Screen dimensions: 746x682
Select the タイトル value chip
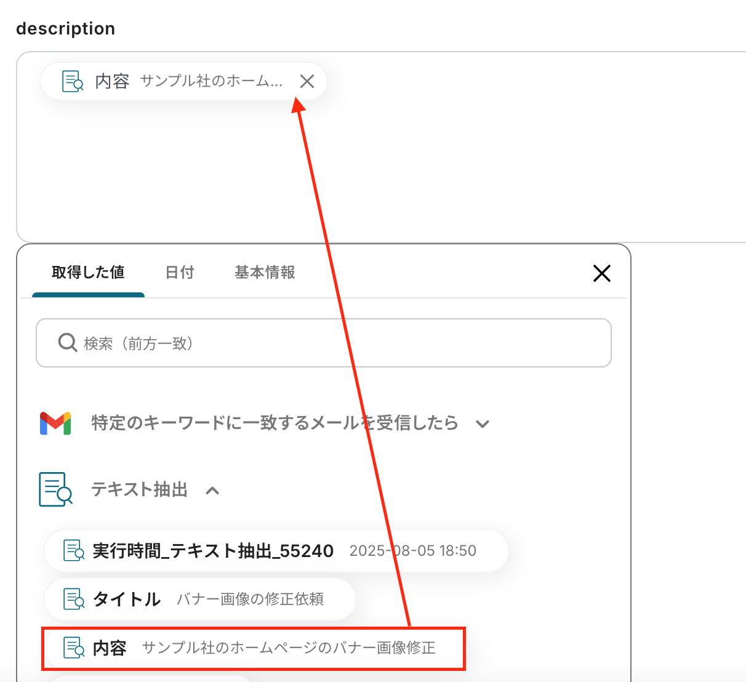click(200, 599)
